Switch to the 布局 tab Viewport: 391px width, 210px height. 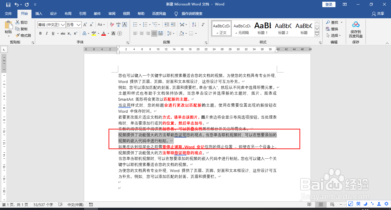[68, 14]
